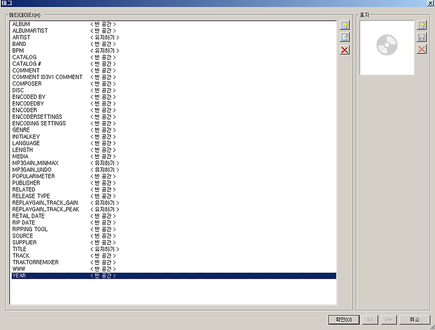
Task: Select the POPULARIMETER row
Action: [174, 176]
